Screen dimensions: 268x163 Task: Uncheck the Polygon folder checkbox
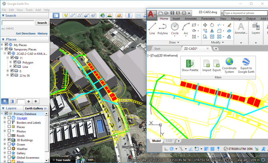[x=15, y=62]
